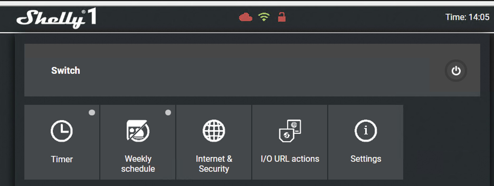Click the Time 14:05 display
Image resolution: width=494 pixels, height=186 pixels.
pos(467,17)
